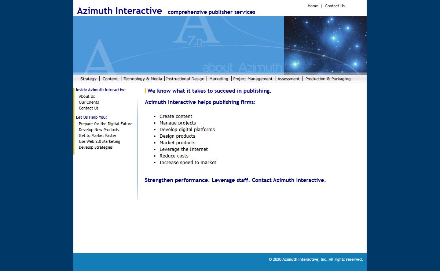440x271 pixels.
Task: Click the 2020 copyright notice in footer
Action: (316, 259)
